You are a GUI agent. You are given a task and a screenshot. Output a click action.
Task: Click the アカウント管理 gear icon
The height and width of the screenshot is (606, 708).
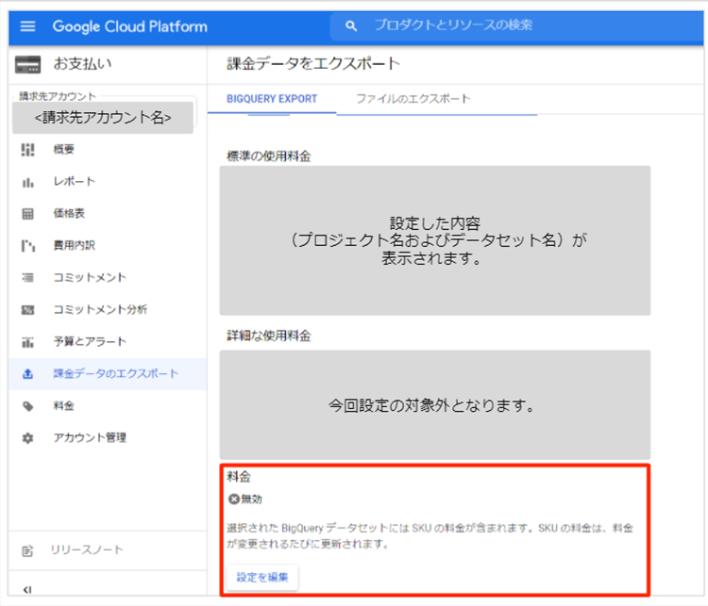[x=27, y=438]
